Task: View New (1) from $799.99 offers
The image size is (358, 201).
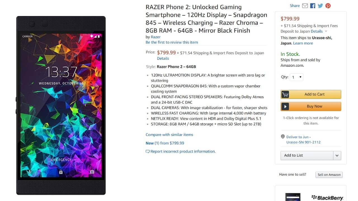Action: [x=165, y=143]
